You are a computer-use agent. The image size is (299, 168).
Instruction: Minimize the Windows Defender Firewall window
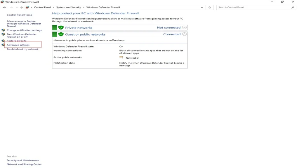(272, 2)
